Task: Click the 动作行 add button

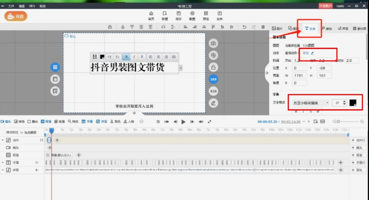Action: tap(358, 140)
